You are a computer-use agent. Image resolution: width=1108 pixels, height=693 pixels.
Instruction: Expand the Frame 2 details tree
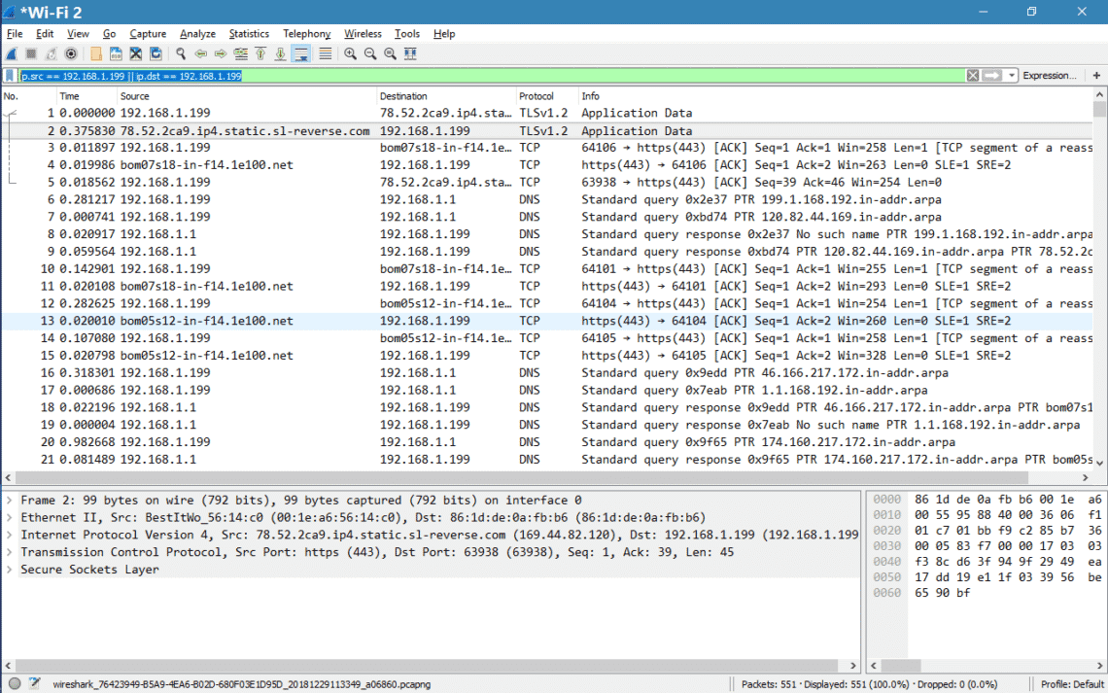coord(9,501)
